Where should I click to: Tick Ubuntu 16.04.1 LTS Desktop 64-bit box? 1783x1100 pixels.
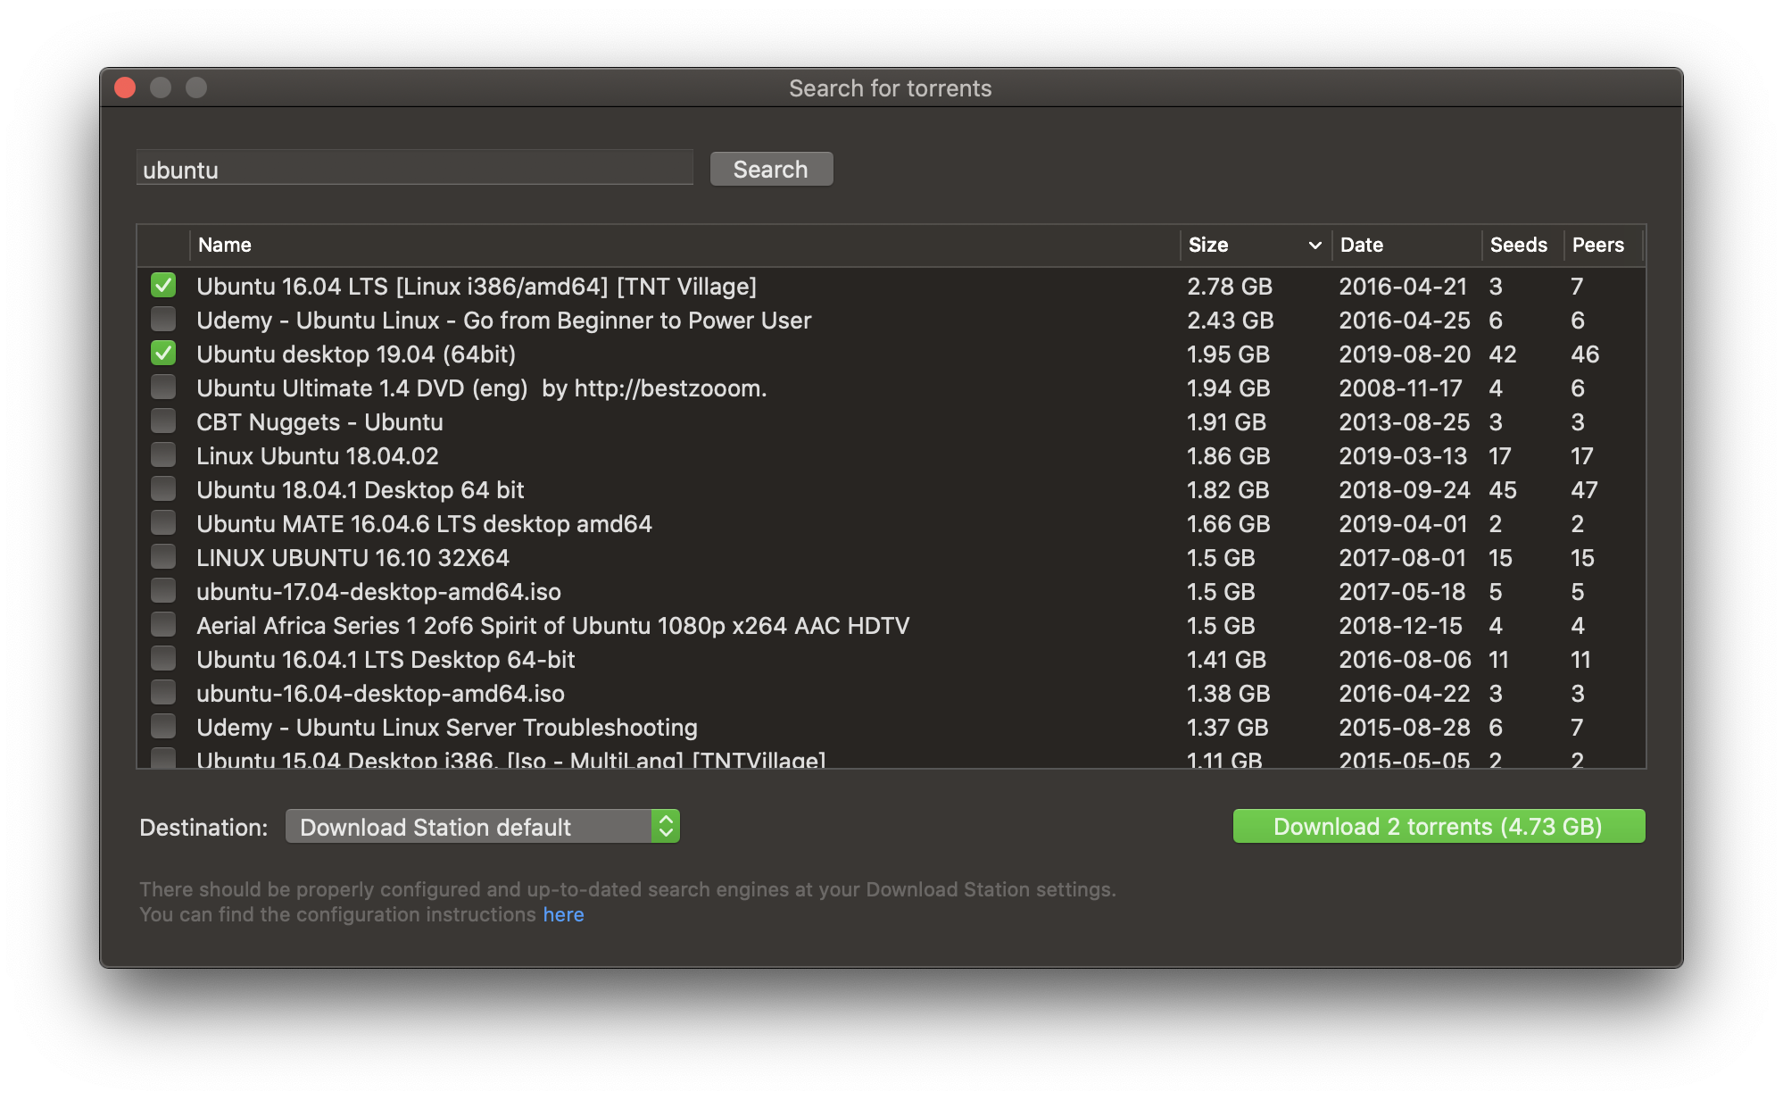[x=163, y=659]
